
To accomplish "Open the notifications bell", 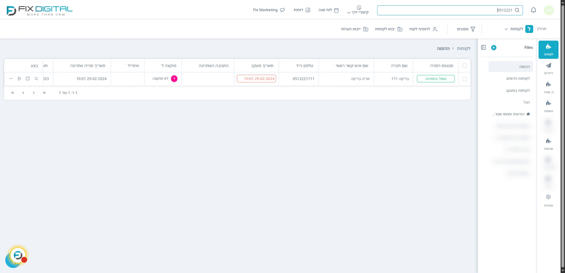I will 533,10.
